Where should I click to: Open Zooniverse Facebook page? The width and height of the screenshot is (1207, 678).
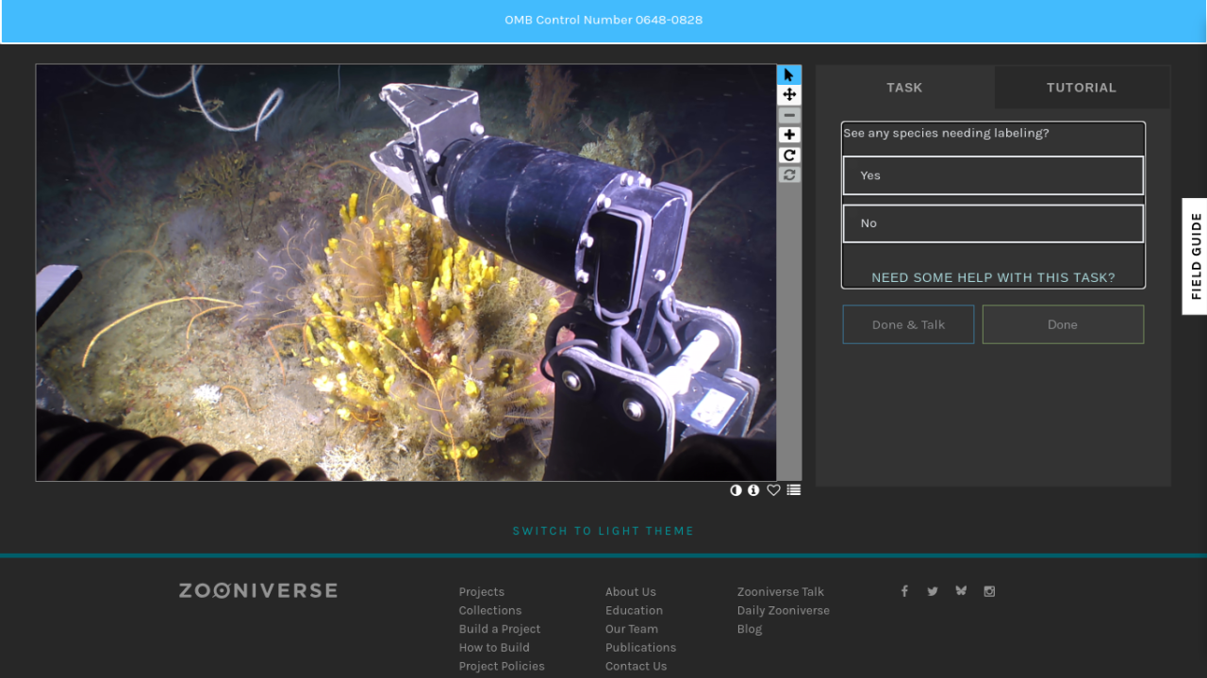point(904,591)
